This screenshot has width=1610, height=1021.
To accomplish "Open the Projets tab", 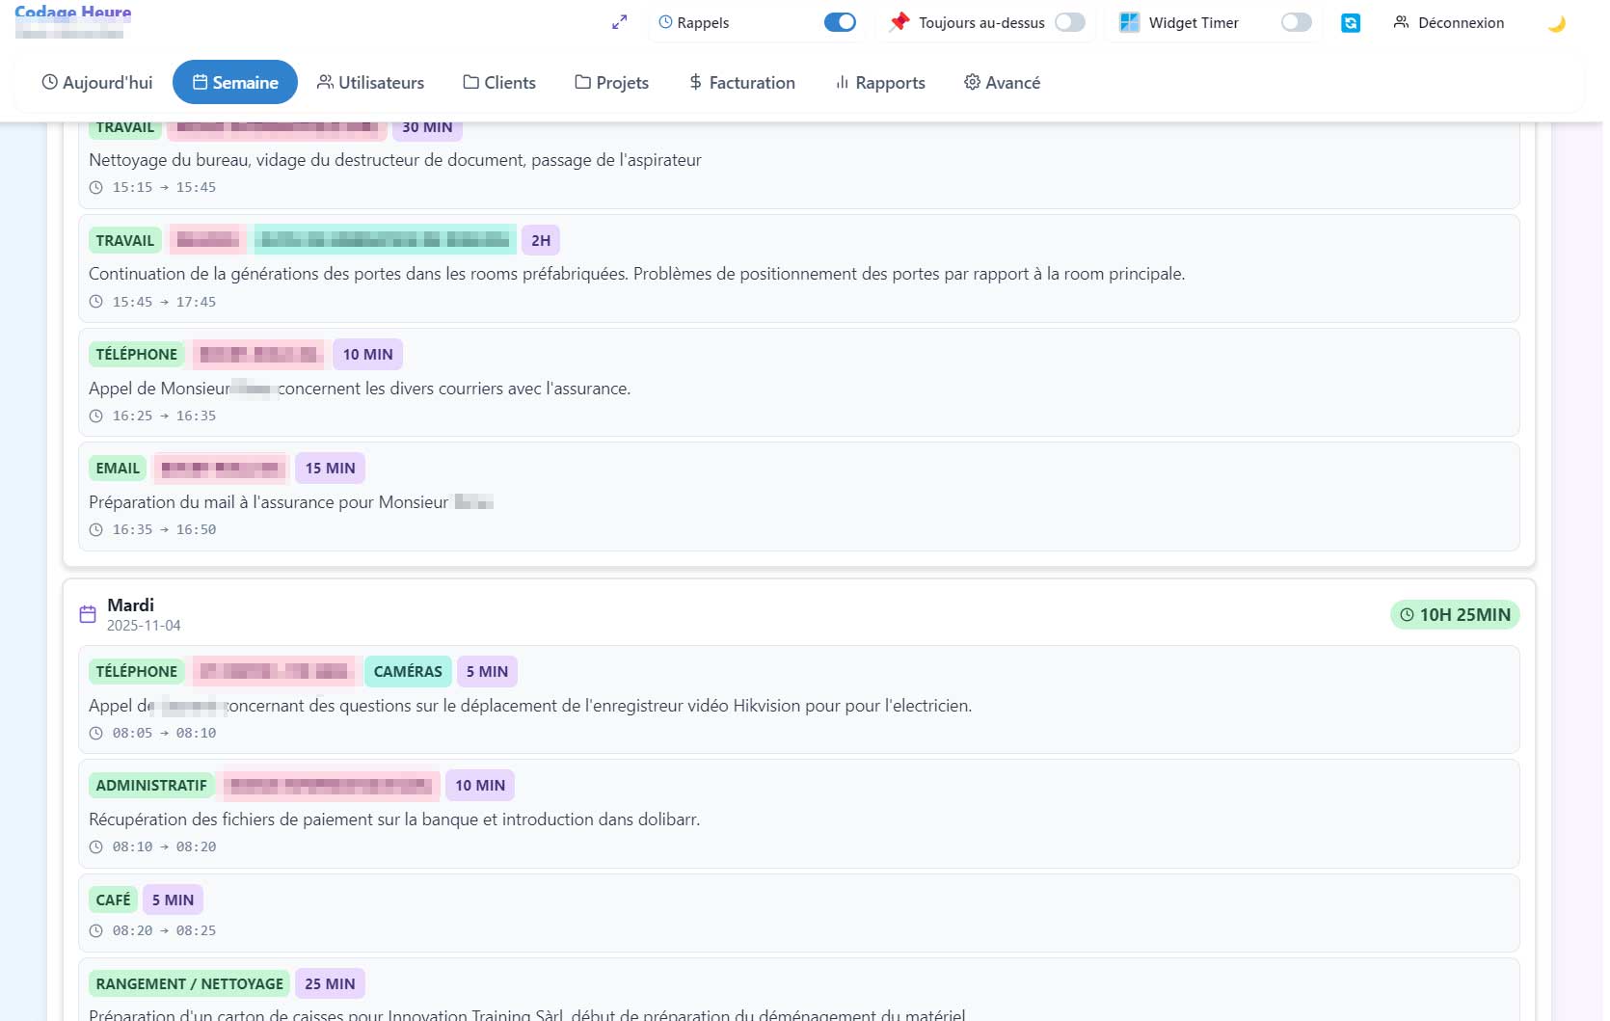I will coord(611,82).
